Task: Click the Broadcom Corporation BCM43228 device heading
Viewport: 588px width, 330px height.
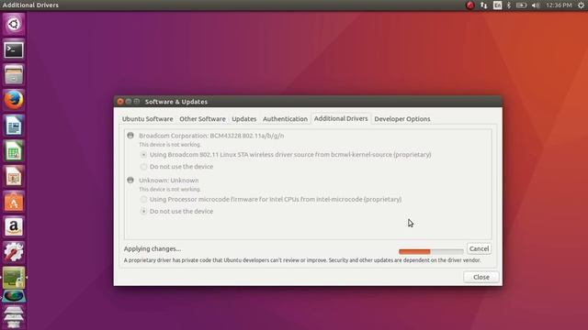Action: click(x=211, y=136)
